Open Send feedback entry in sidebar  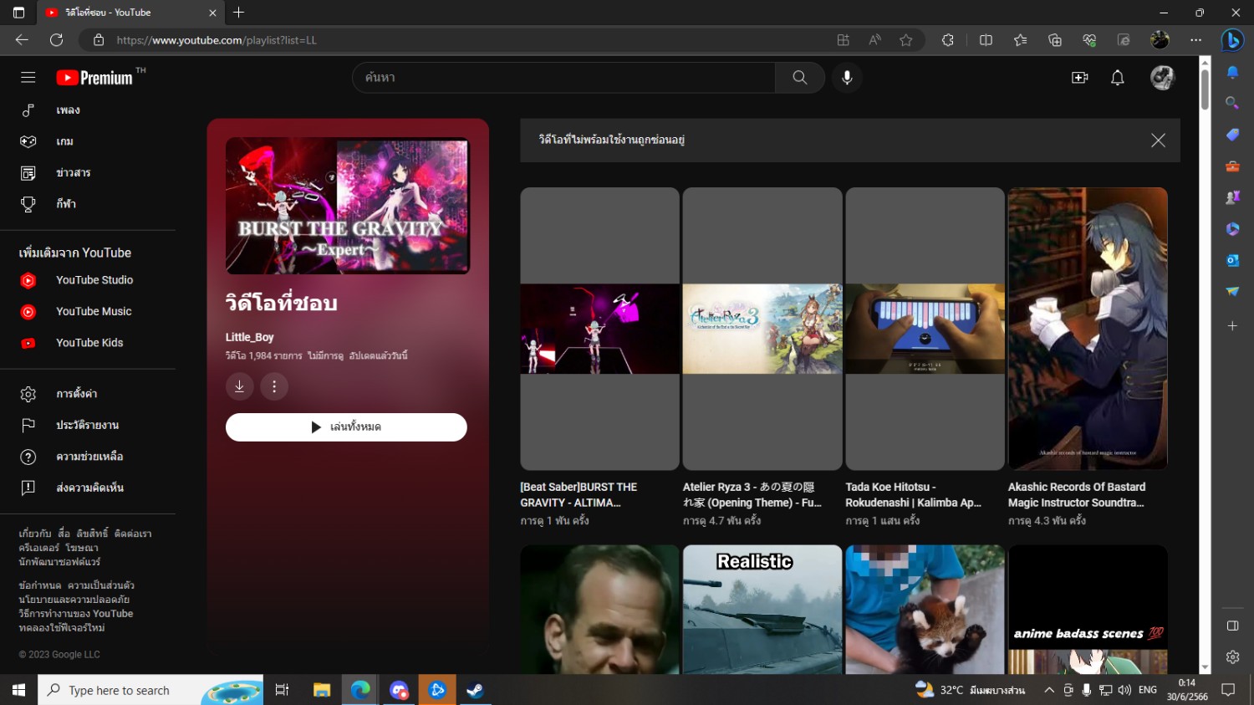[88, 488]
